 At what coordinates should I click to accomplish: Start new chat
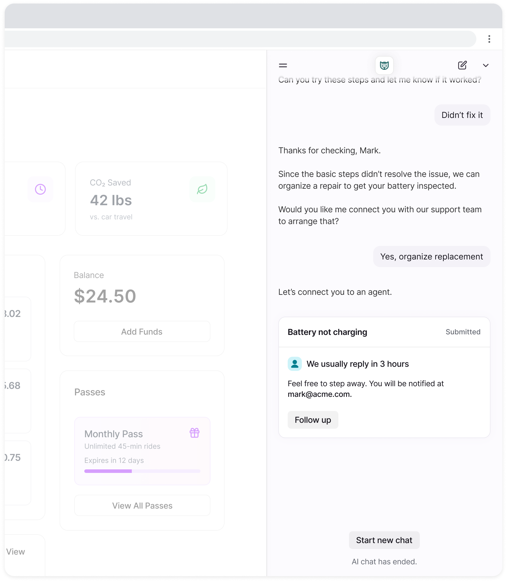pos(384,540)
